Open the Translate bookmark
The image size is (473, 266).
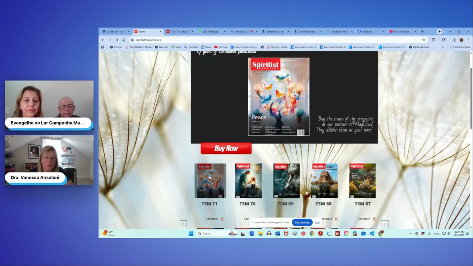pos(191,47)
